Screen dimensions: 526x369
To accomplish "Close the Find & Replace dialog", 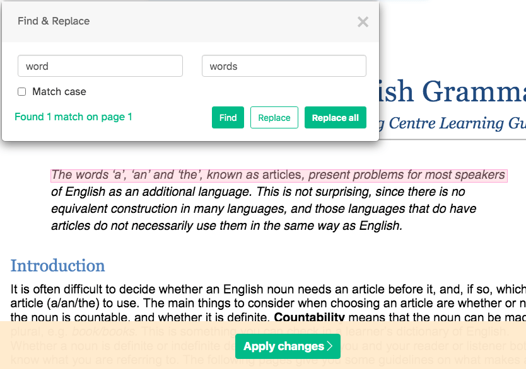I will (x=363, y=22).
